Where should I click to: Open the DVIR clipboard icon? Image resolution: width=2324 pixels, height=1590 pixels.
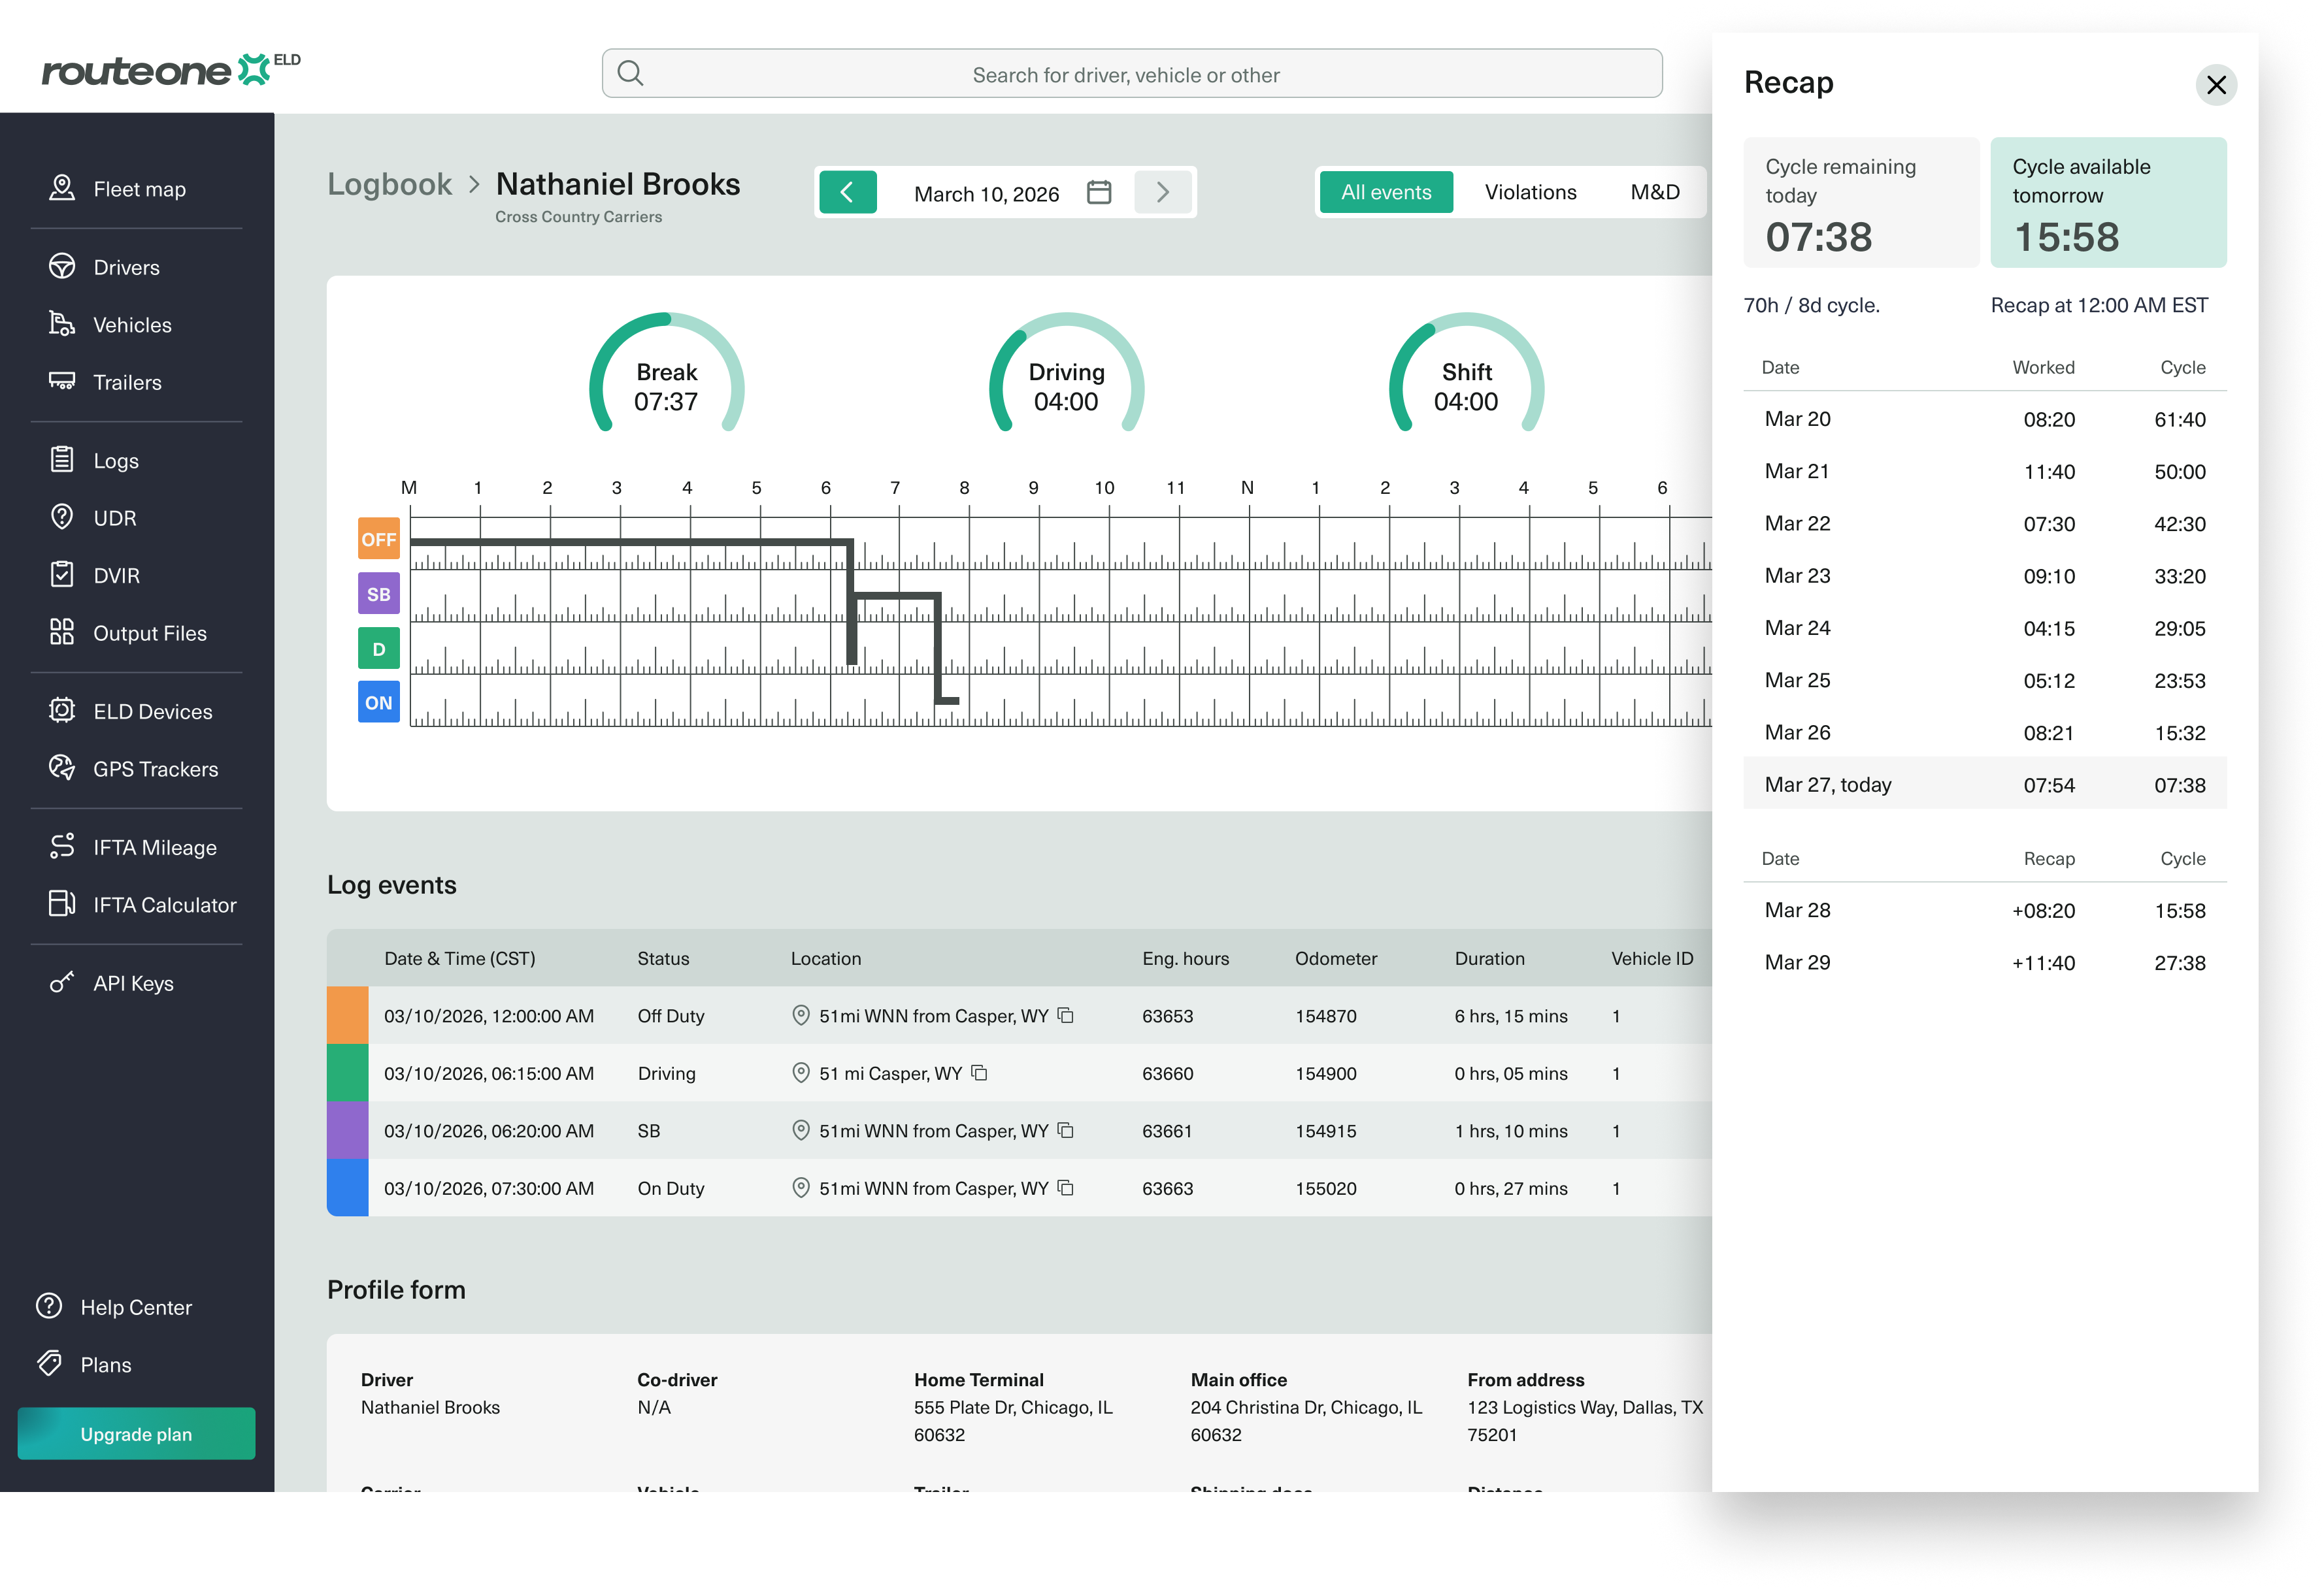(62, 575)
